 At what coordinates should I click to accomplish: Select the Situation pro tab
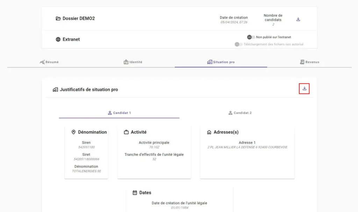(221, 62)
